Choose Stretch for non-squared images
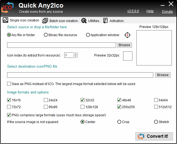This screenshot has width=177, height=144. point(161,122)
